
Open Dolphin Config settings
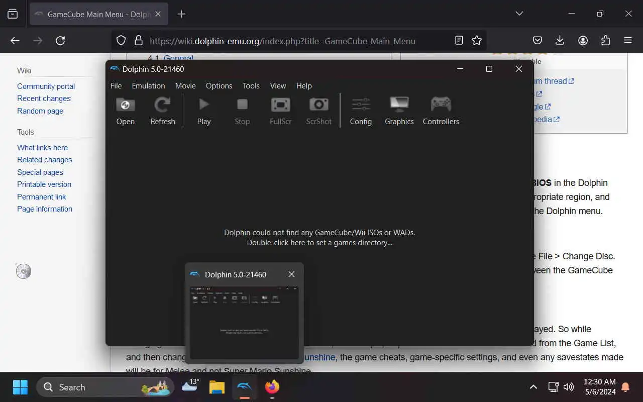click(x=361, y=111)
